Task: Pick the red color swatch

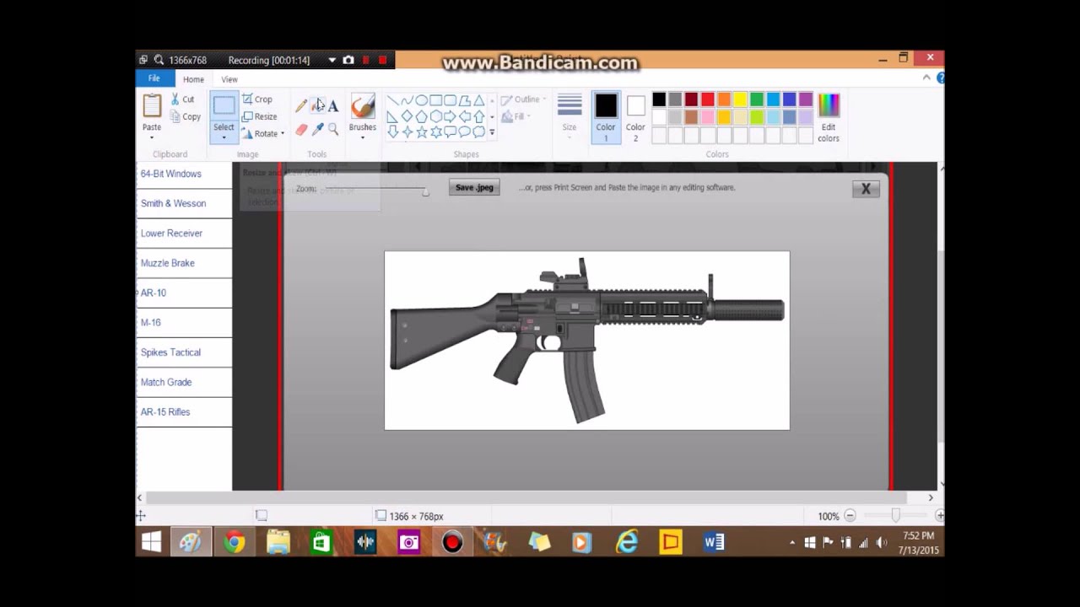Action: 708,99
